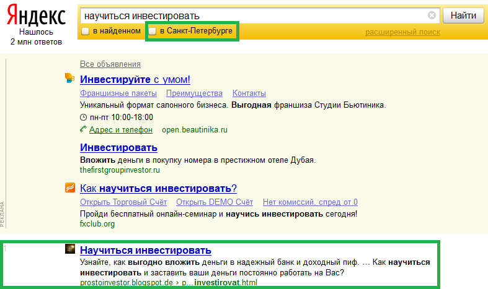Click the fxclub.org URL
The width and height of the screenshot is (488, 289).
pyautogui.click(x=97, y=224)
